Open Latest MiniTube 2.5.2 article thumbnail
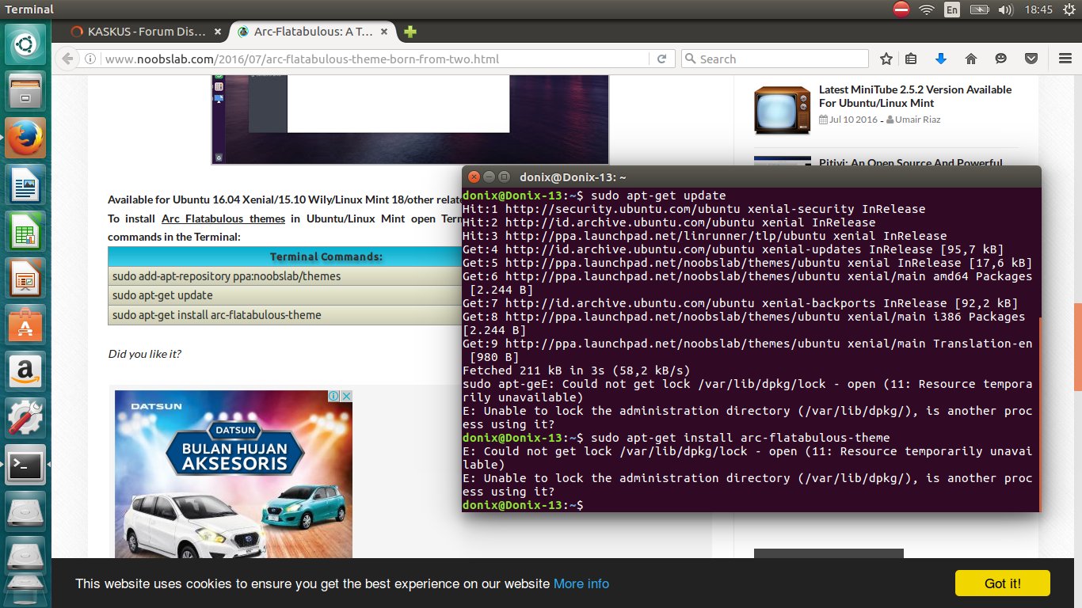The height and width of the screenshot is (608, 1082). coord(782,109)
